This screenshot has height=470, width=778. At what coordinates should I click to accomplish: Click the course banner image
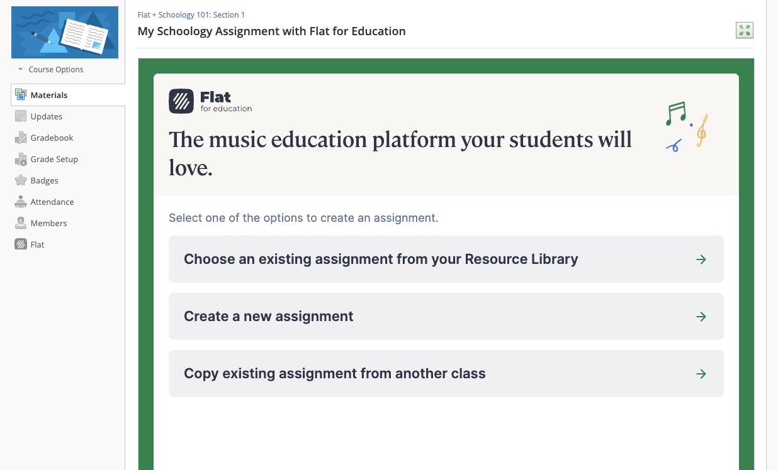click(64, 31)
